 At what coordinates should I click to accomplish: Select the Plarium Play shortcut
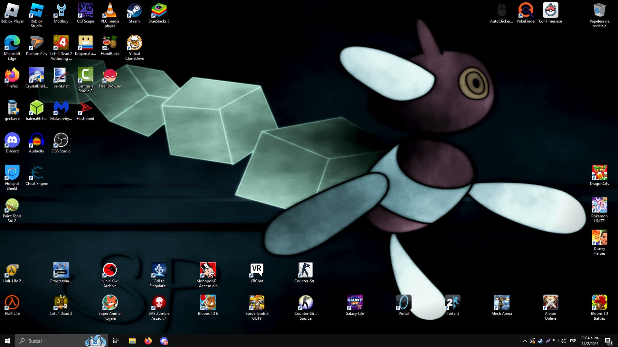pyautogui.click(x=36, y=45)
